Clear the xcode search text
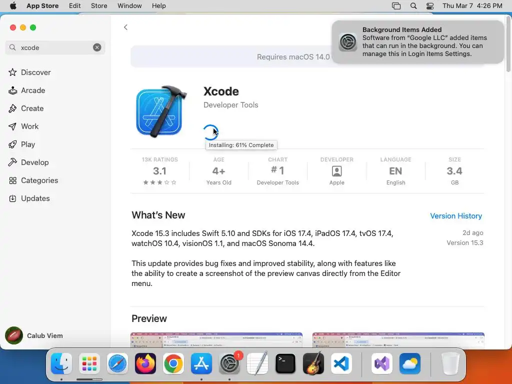Image resolution: width=512 pixels, height=384 pixels. tap(97, 47)
